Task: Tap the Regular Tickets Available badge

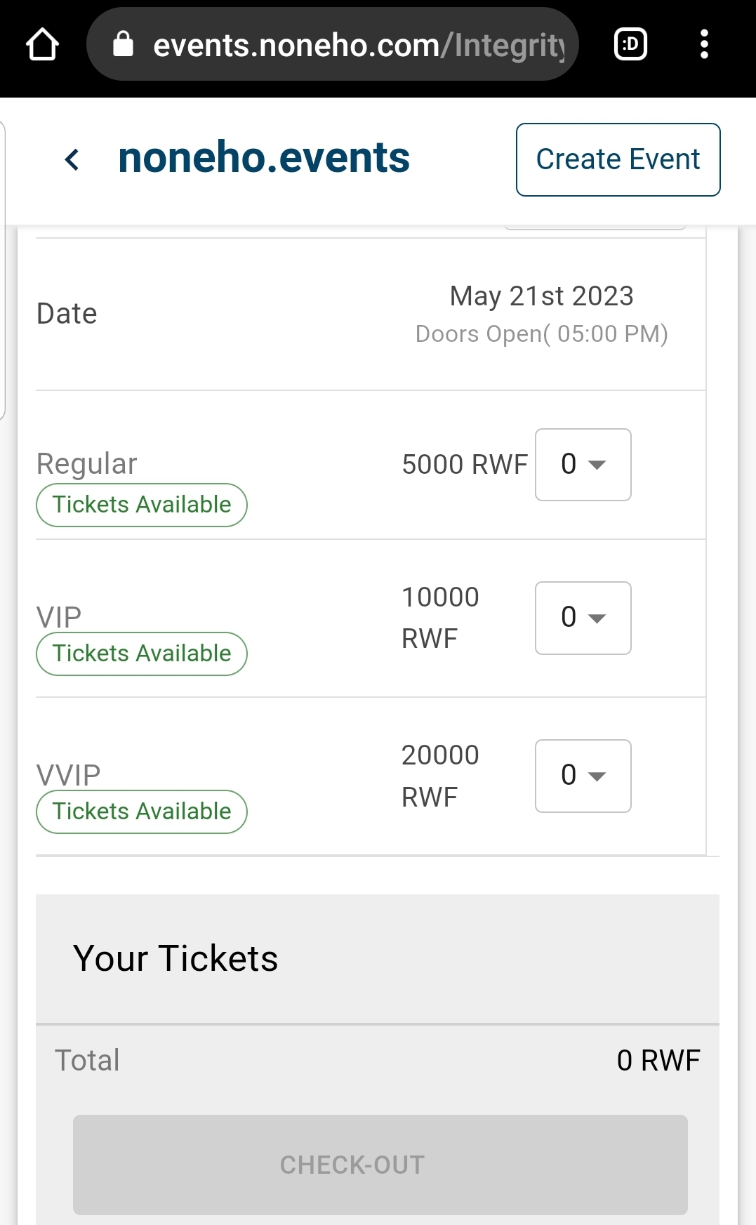Action: click(x=142, y=505)
